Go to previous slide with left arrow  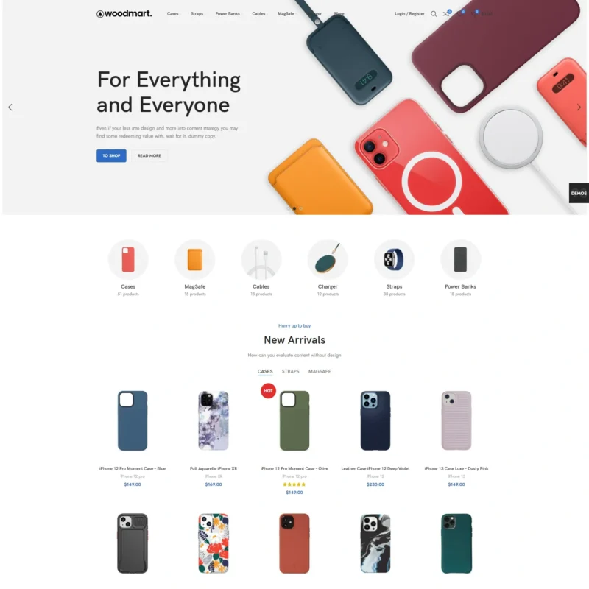(x=10, y=107)
